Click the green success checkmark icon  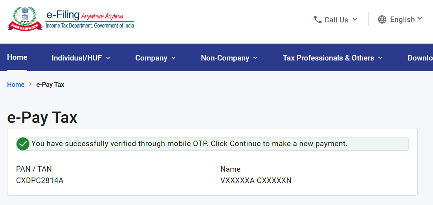pos(23,144)
